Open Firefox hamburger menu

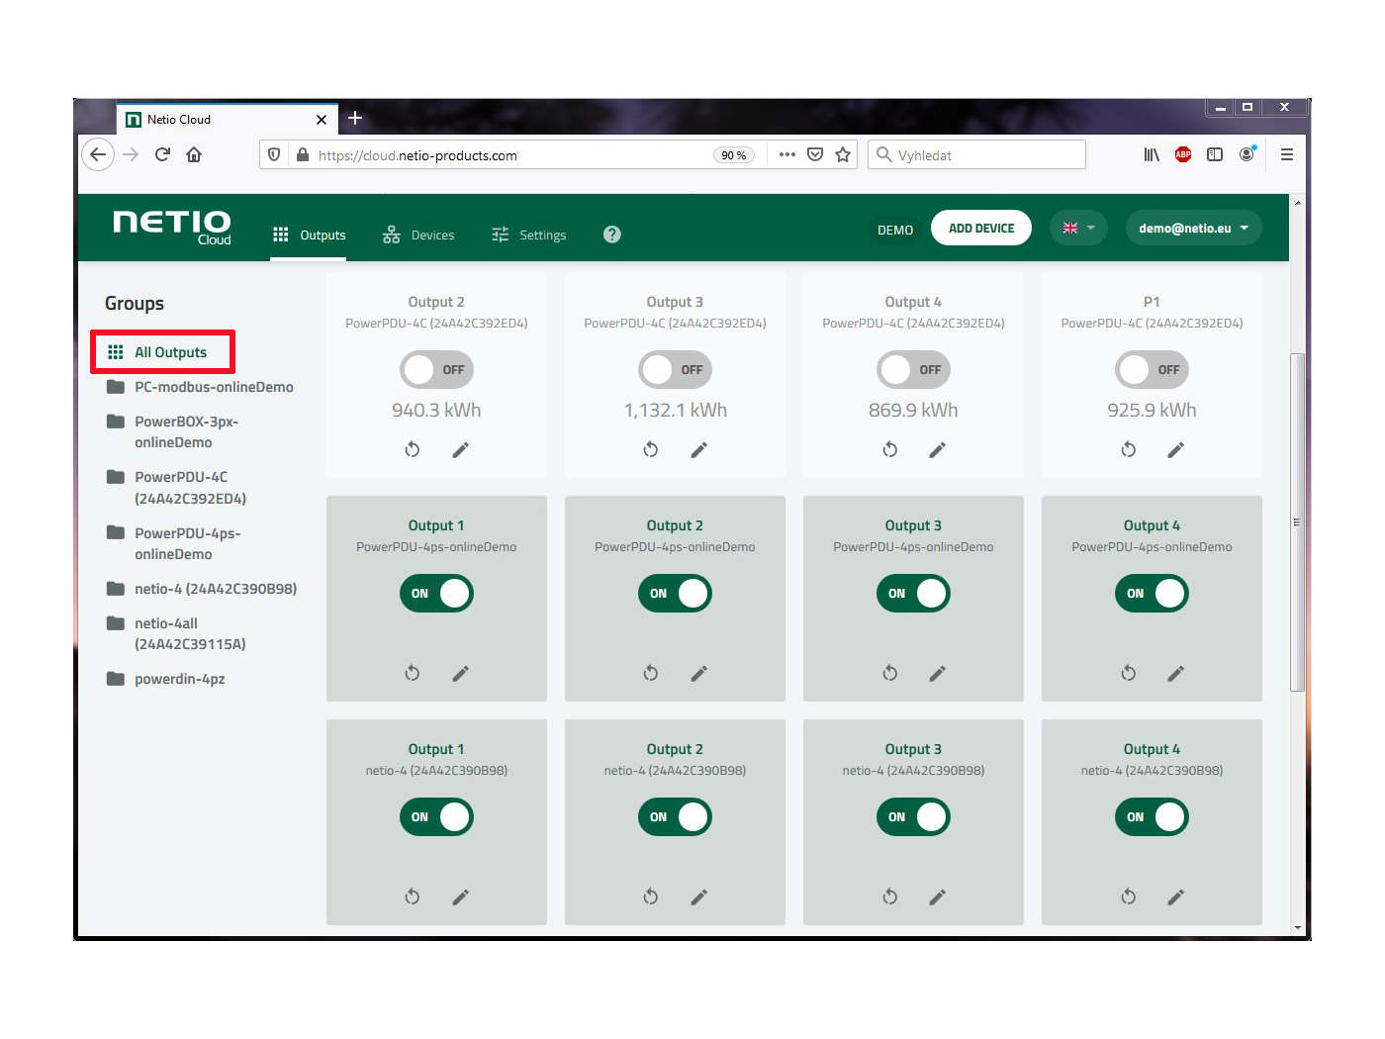[1287, 154]
